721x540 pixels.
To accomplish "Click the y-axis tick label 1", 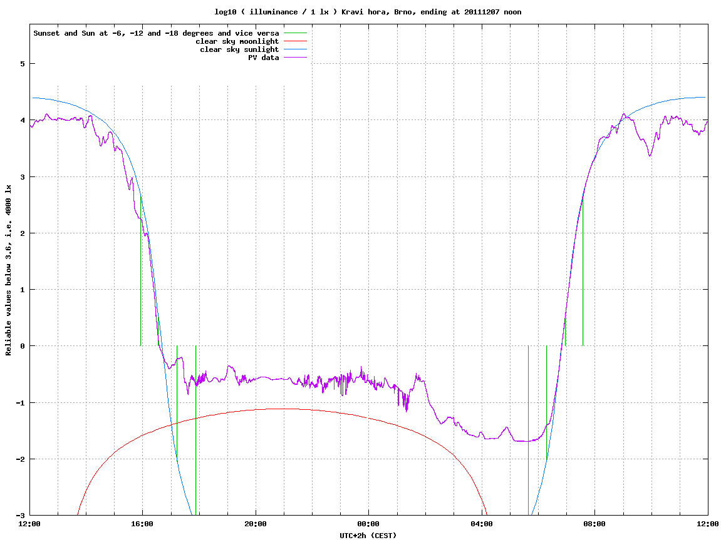I will tap(22, 290).
